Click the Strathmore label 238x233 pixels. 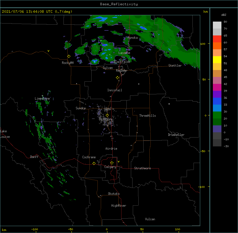pos(142,168)
